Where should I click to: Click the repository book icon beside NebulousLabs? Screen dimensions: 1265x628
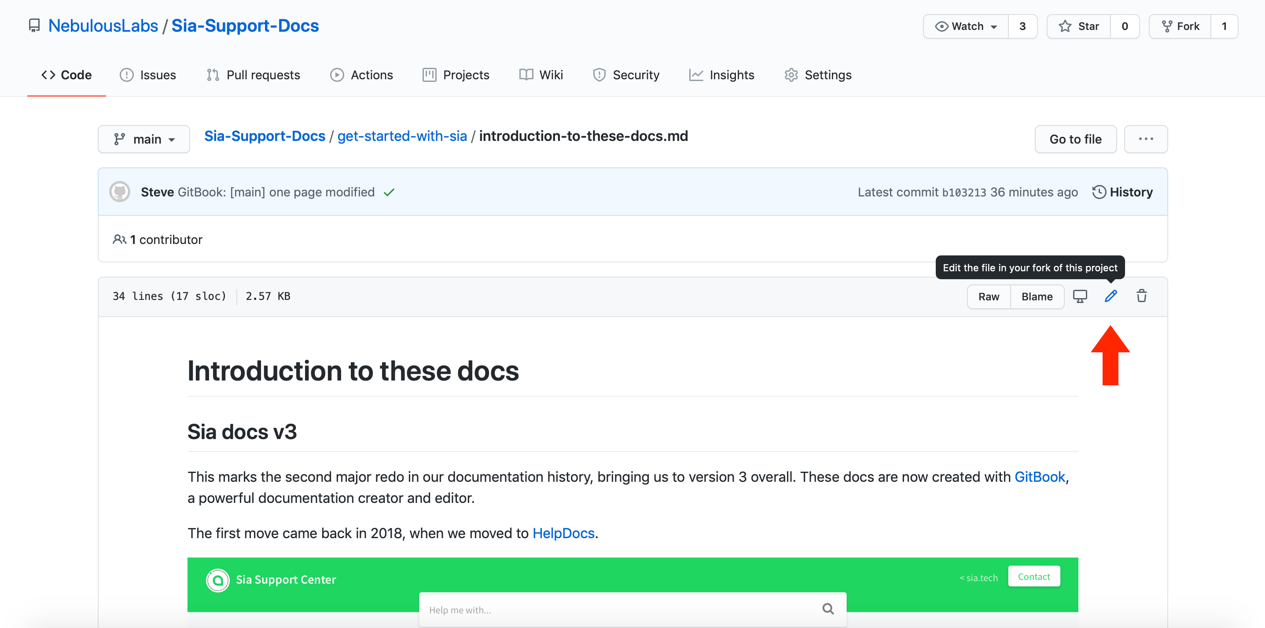[34, 26]
